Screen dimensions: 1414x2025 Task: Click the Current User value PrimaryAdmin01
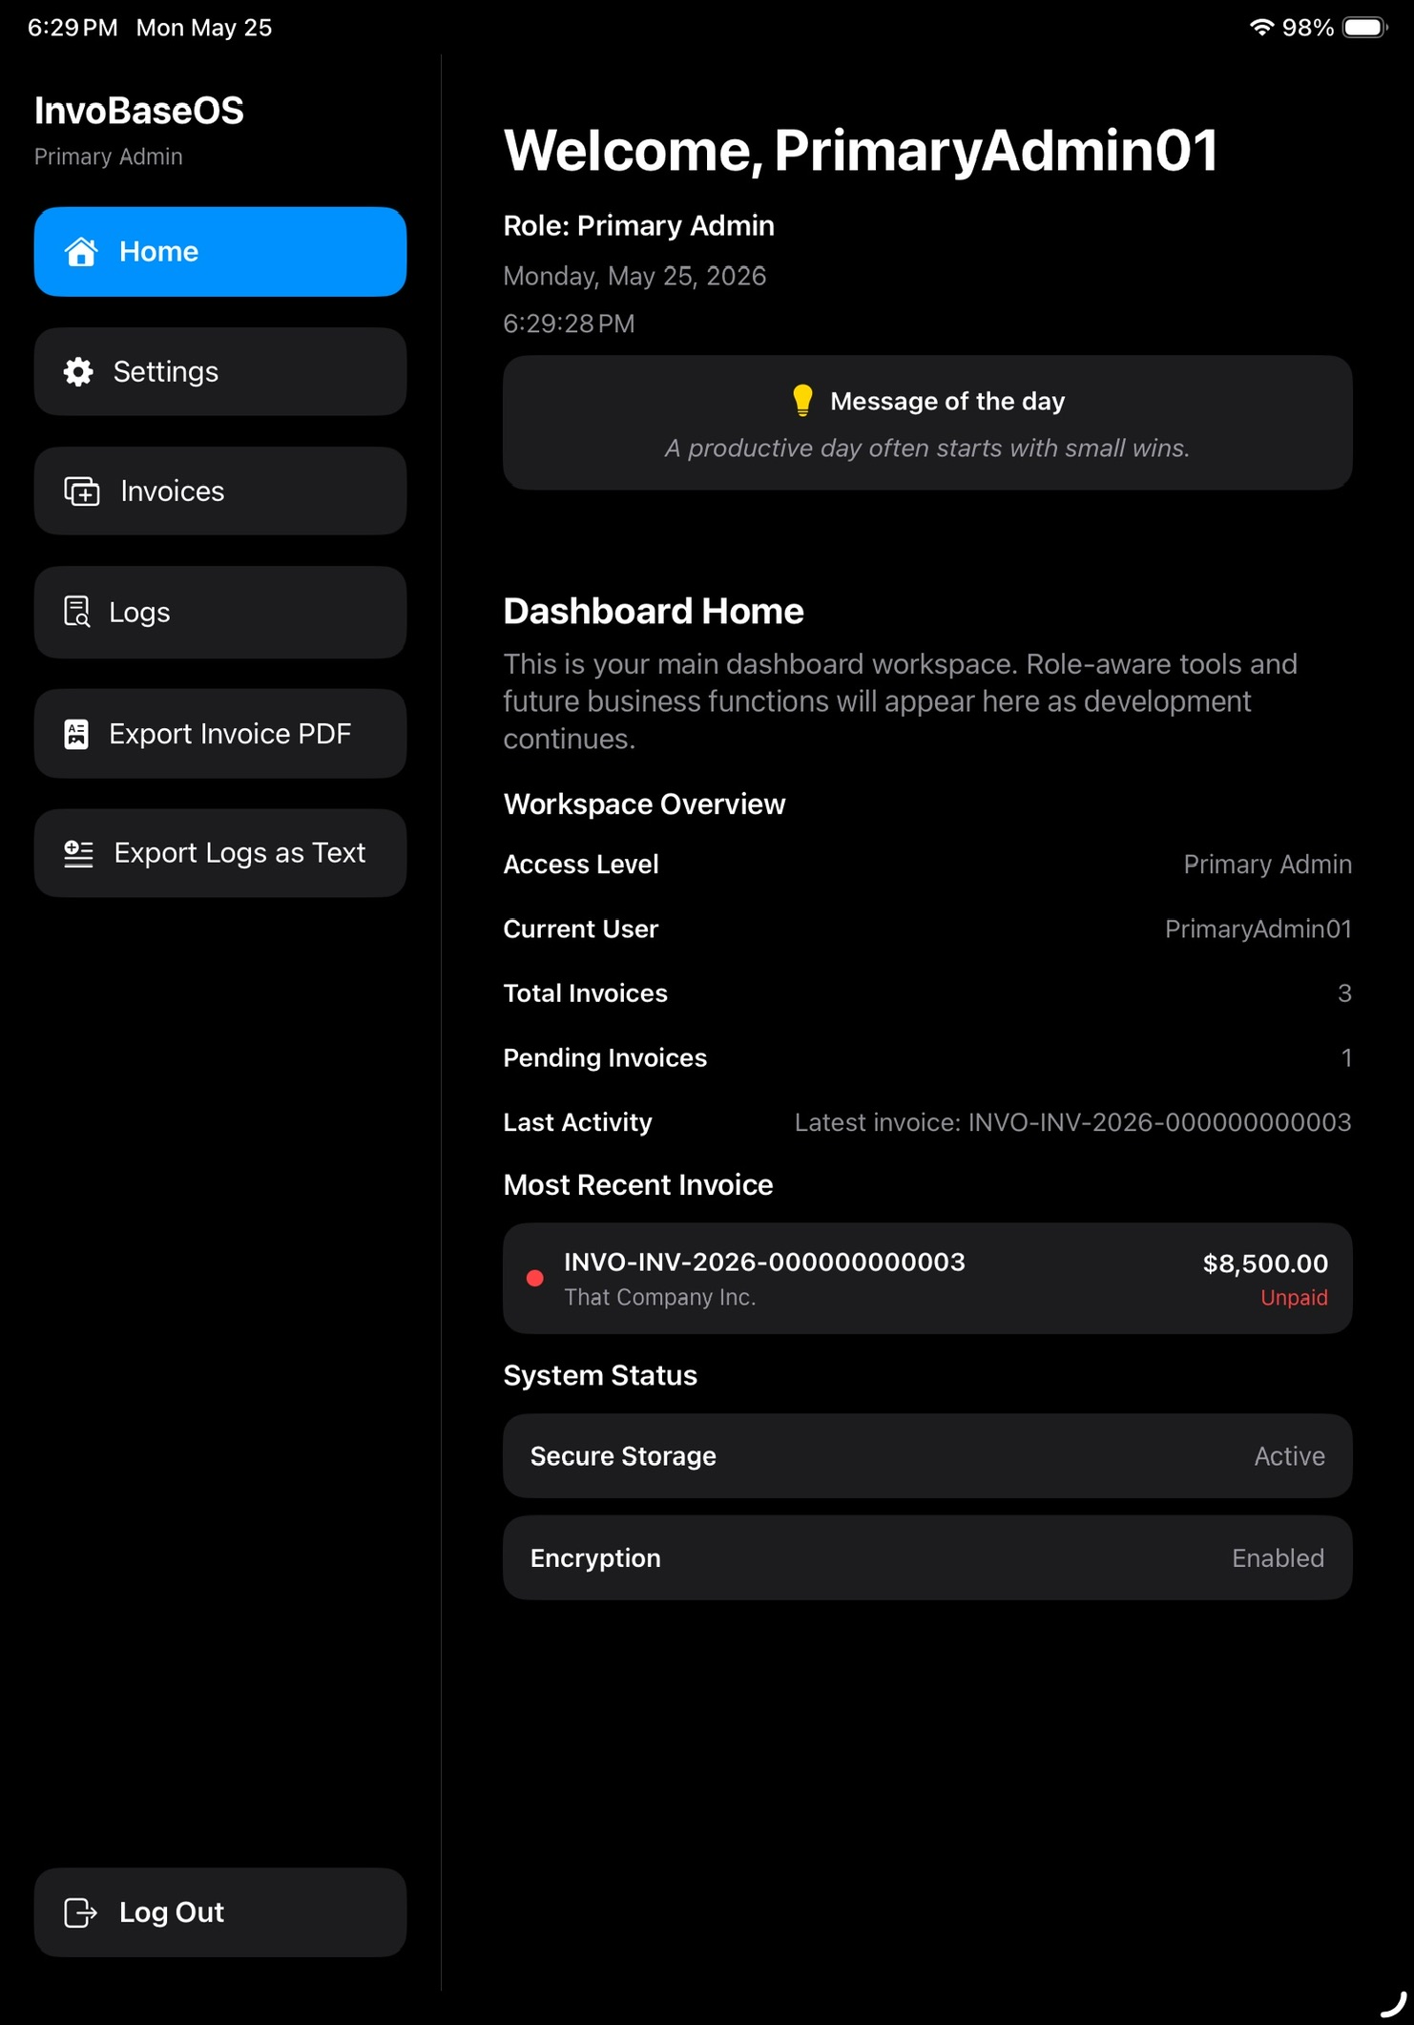tap(1258, 929)
